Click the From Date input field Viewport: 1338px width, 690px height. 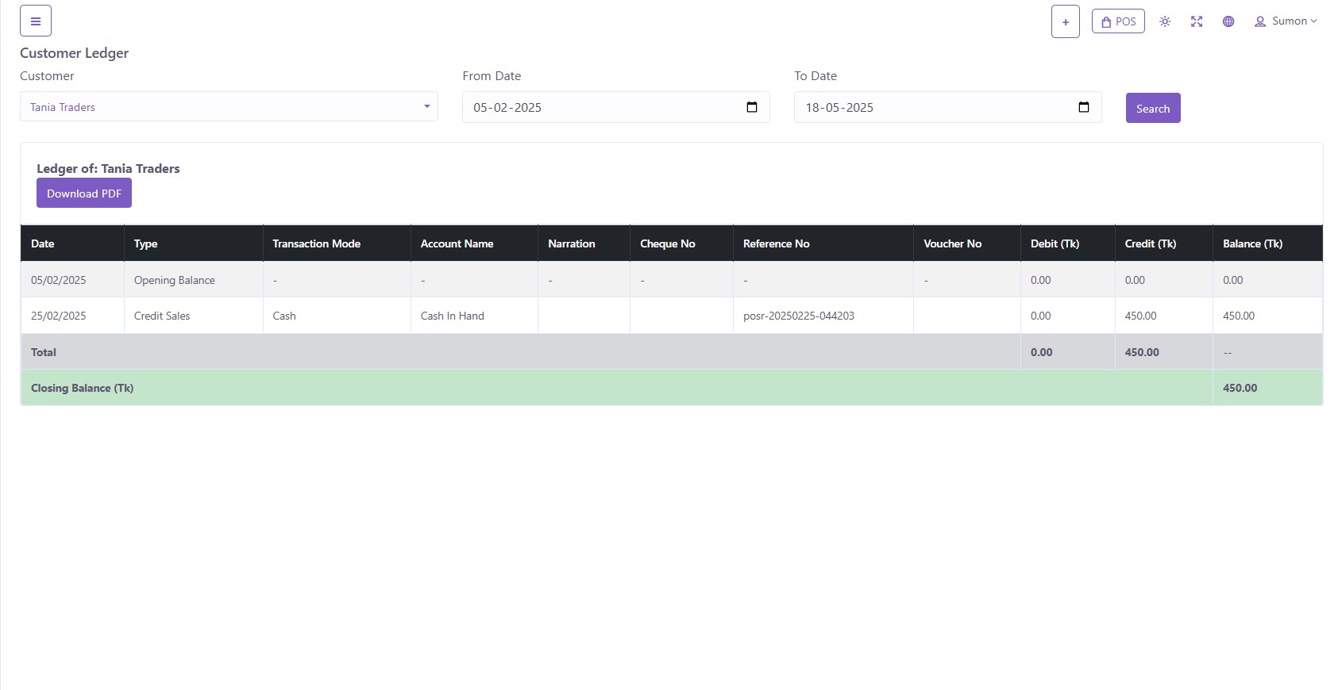596,107
